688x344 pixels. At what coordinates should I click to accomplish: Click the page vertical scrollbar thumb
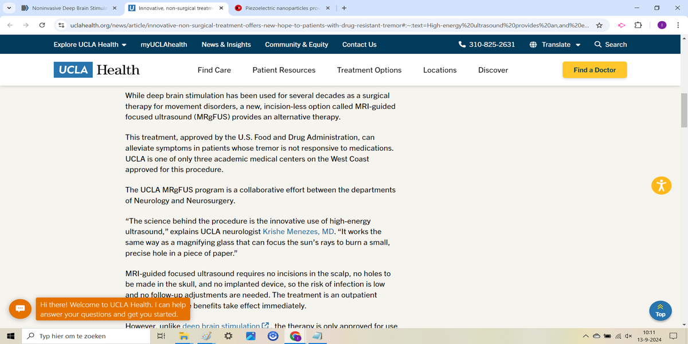coord(684,111)
